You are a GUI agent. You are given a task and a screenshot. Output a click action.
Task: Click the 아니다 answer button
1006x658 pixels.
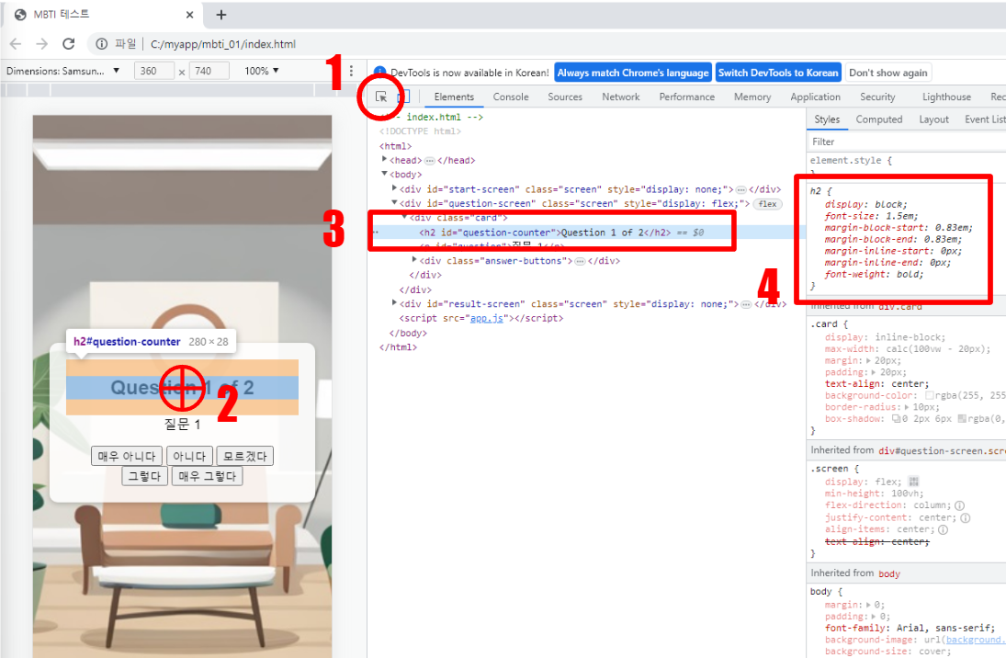(189, 457)
